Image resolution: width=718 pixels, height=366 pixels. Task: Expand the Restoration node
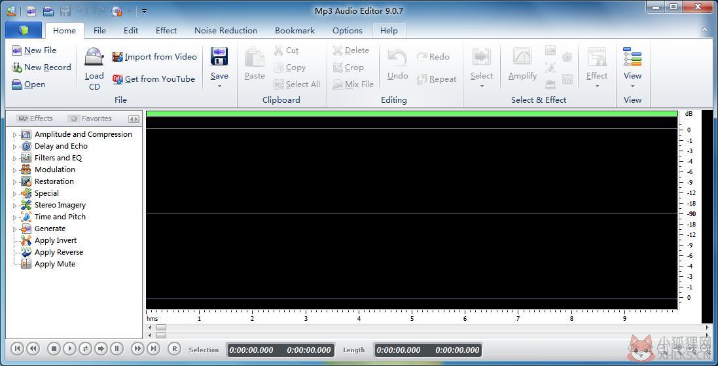[14, 182]
